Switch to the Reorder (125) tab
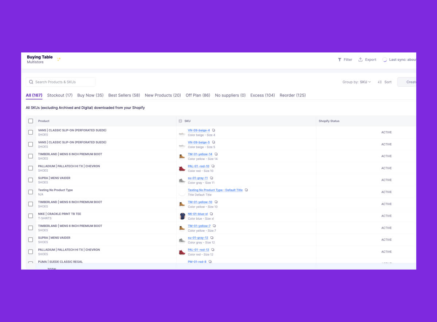Image resolution: width=437 pixels, height=322 pixels. click(293, 95)
